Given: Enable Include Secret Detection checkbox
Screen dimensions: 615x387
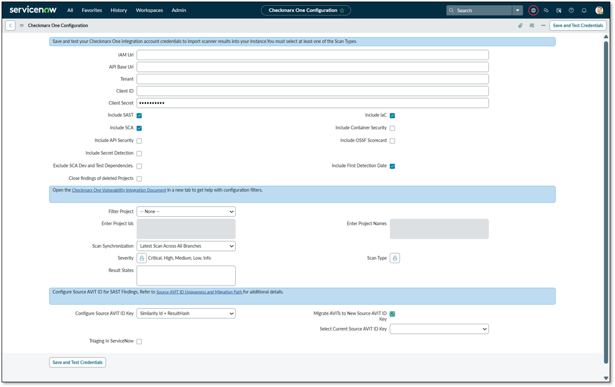Looking at the screenshot, I should (139, 153).
